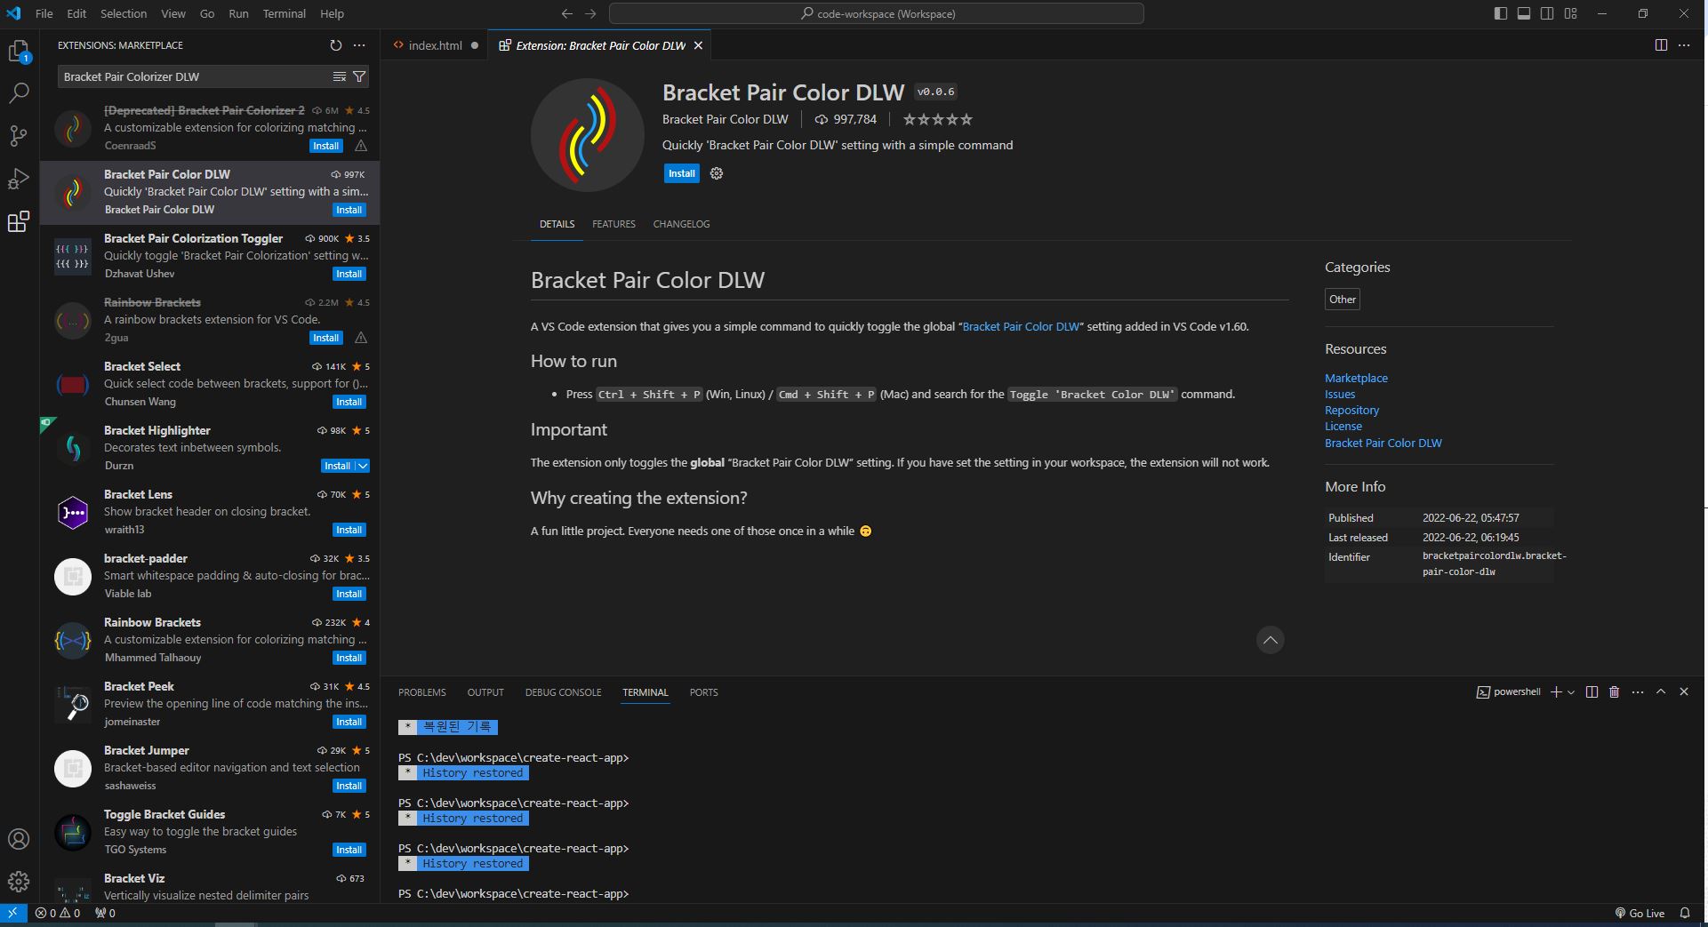Open the PROBLEMS panel tab

pyautogui.click(x=421, y=692)
